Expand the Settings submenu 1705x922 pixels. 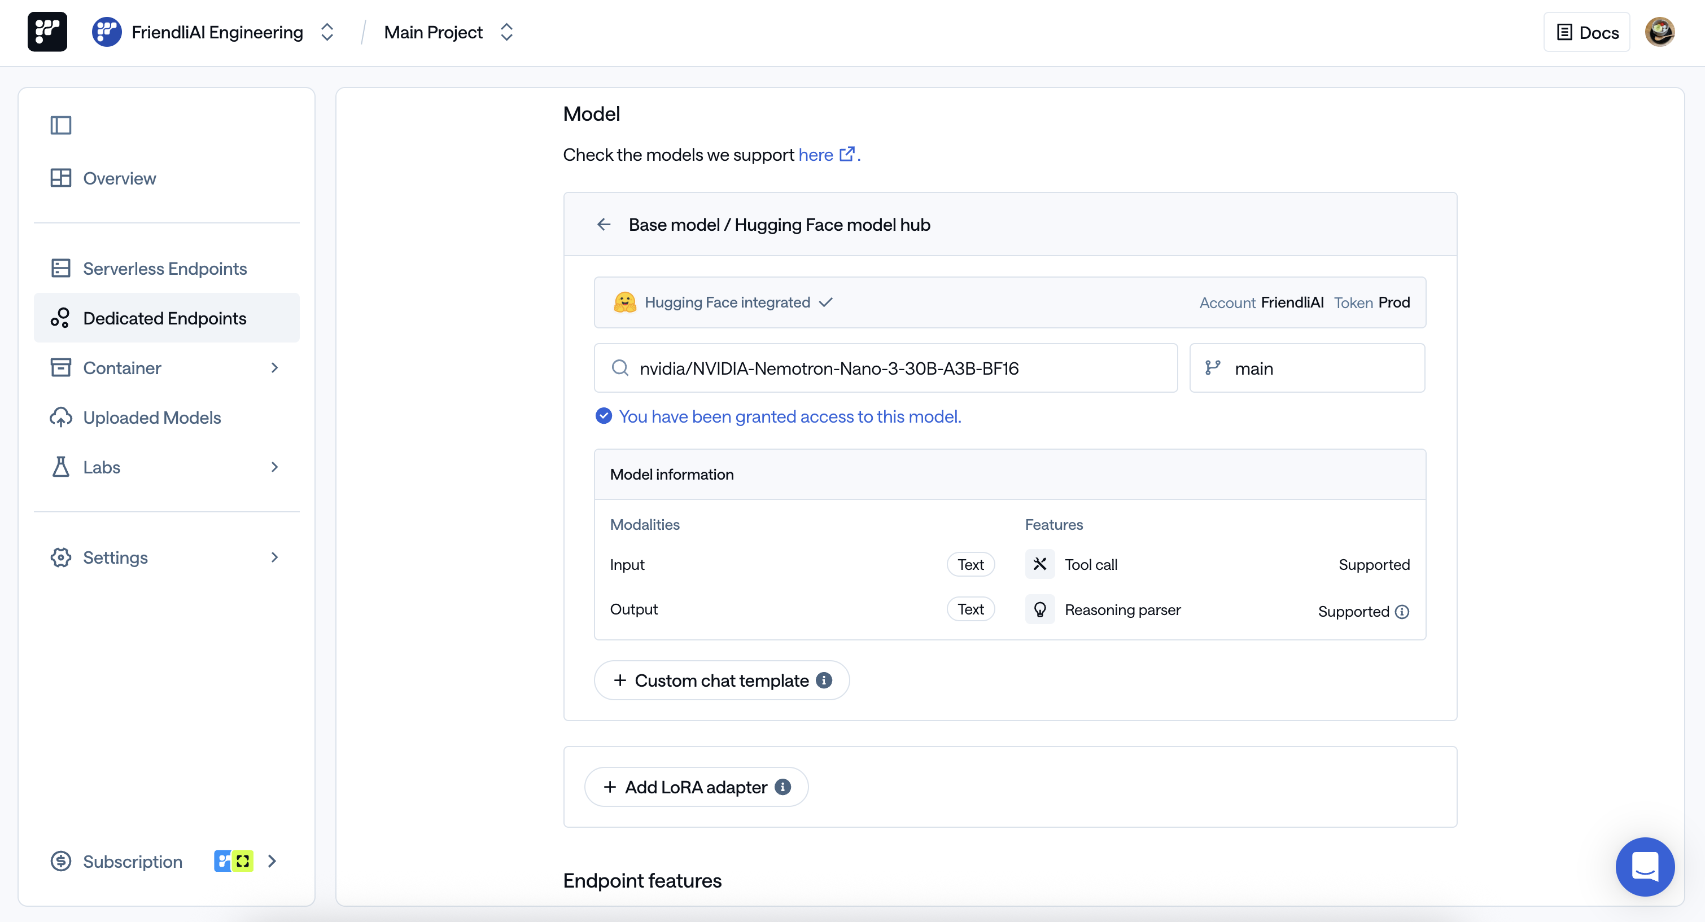[274, 557]
